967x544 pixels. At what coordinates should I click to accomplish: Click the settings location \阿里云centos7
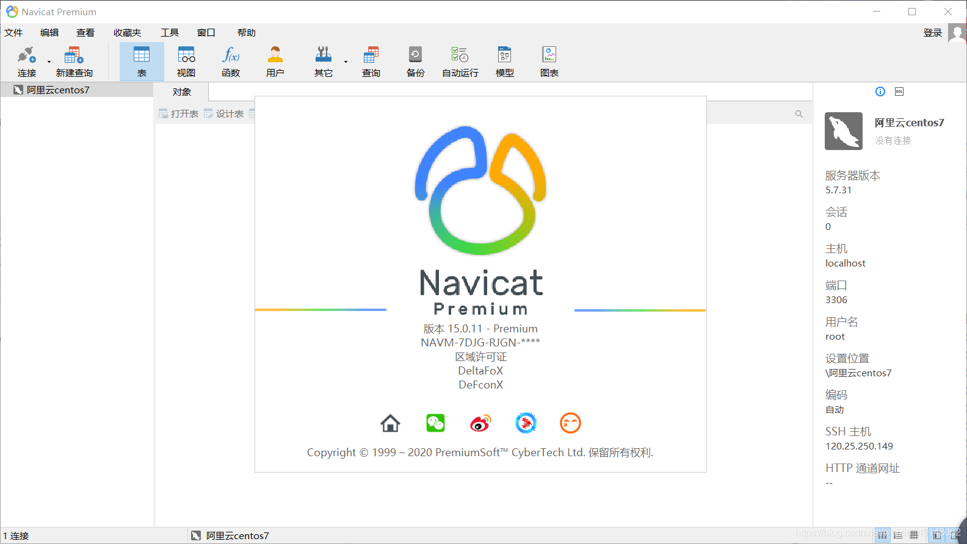pyautogui.click(x=858, y=373)
